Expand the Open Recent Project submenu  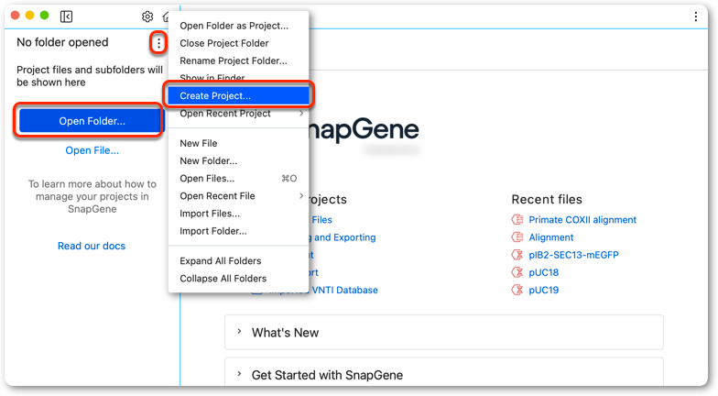click(238, 114)
